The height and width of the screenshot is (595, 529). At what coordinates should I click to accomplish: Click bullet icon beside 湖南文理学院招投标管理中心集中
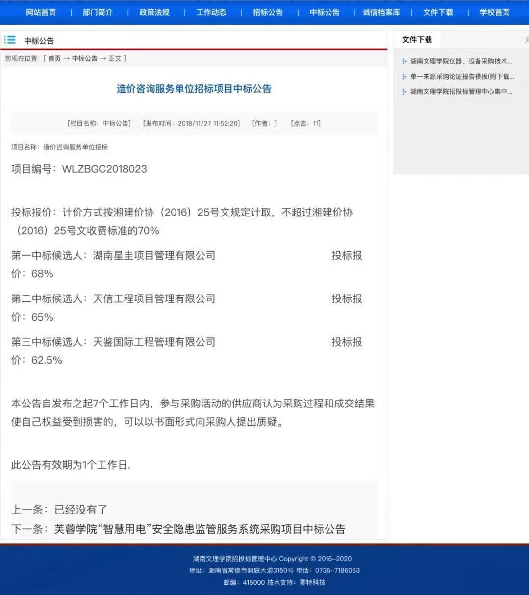[404, 92]
